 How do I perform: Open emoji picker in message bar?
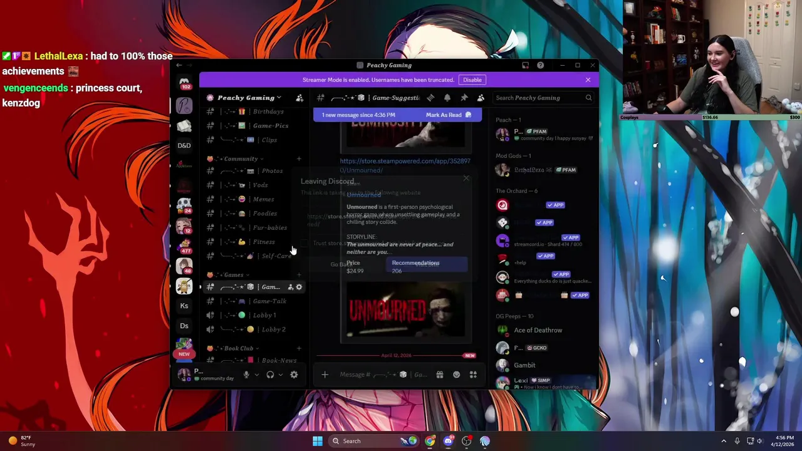(456, 375)
